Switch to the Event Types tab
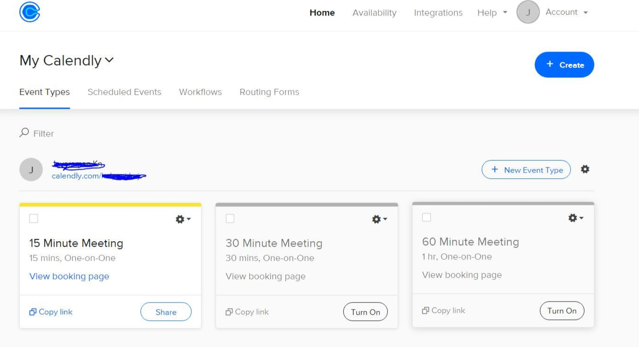 [x=45, y=92]
